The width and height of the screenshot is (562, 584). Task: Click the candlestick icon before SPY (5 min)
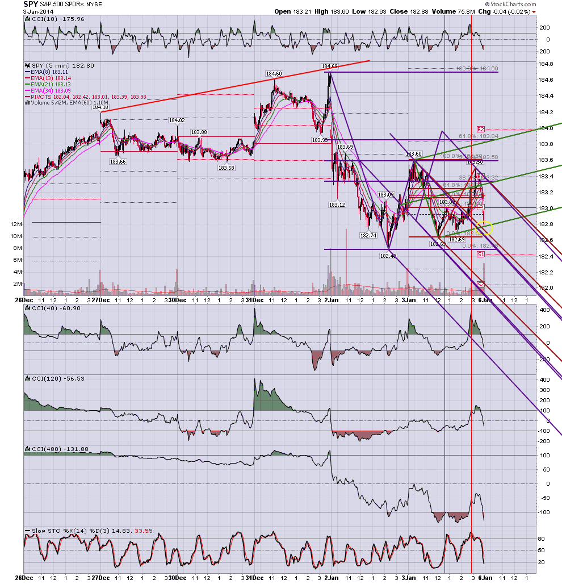[x=28, y=65]
